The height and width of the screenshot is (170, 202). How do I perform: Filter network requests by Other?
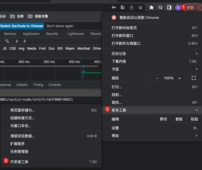pos(97,49)
